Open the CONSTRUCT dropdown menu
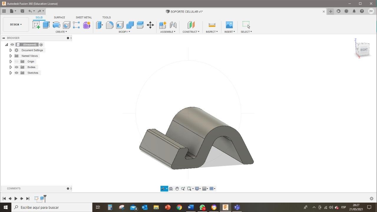 coord(191,32)
